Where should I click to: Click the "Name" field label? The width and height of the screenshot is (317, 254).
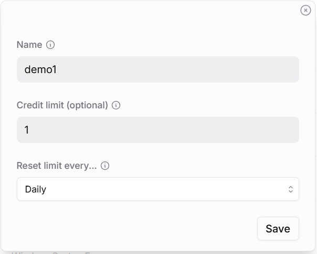tap(29, 45)
